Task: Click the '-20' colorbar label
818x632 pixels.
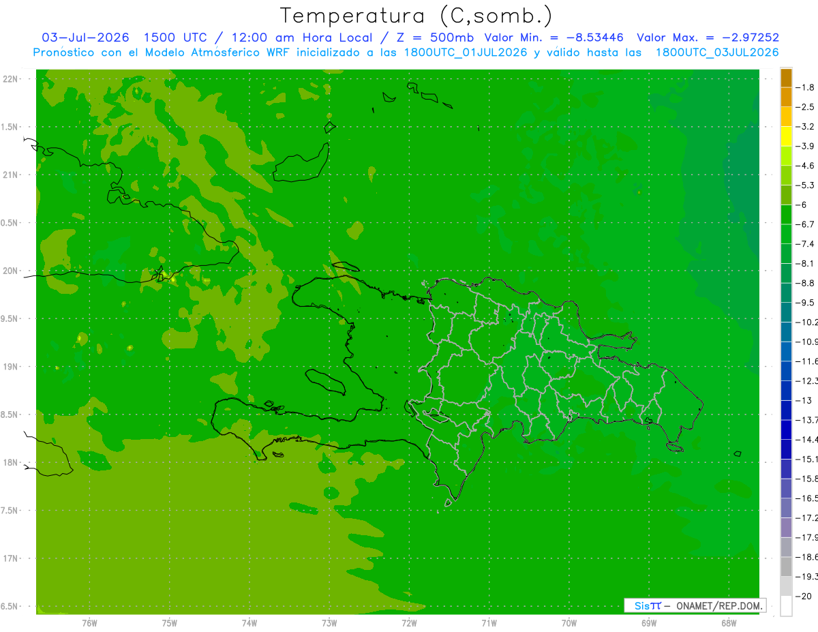Action: [x=803, y=596]
